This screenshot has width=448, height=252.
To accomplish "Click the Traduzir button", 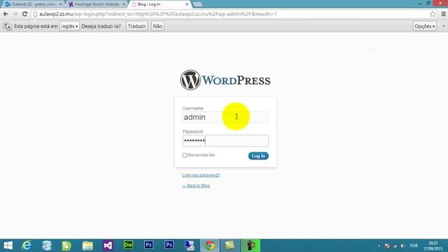I will click(x=137, y=26).
